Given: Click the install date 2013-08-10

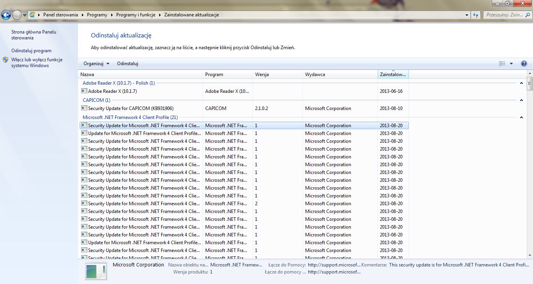Looking at the screenshot, I should tap(391, 108).
